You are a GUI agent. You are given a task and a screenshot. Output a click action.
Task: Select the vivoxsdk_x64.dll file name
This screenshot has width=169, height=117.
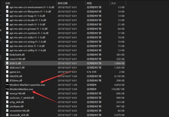19,115
